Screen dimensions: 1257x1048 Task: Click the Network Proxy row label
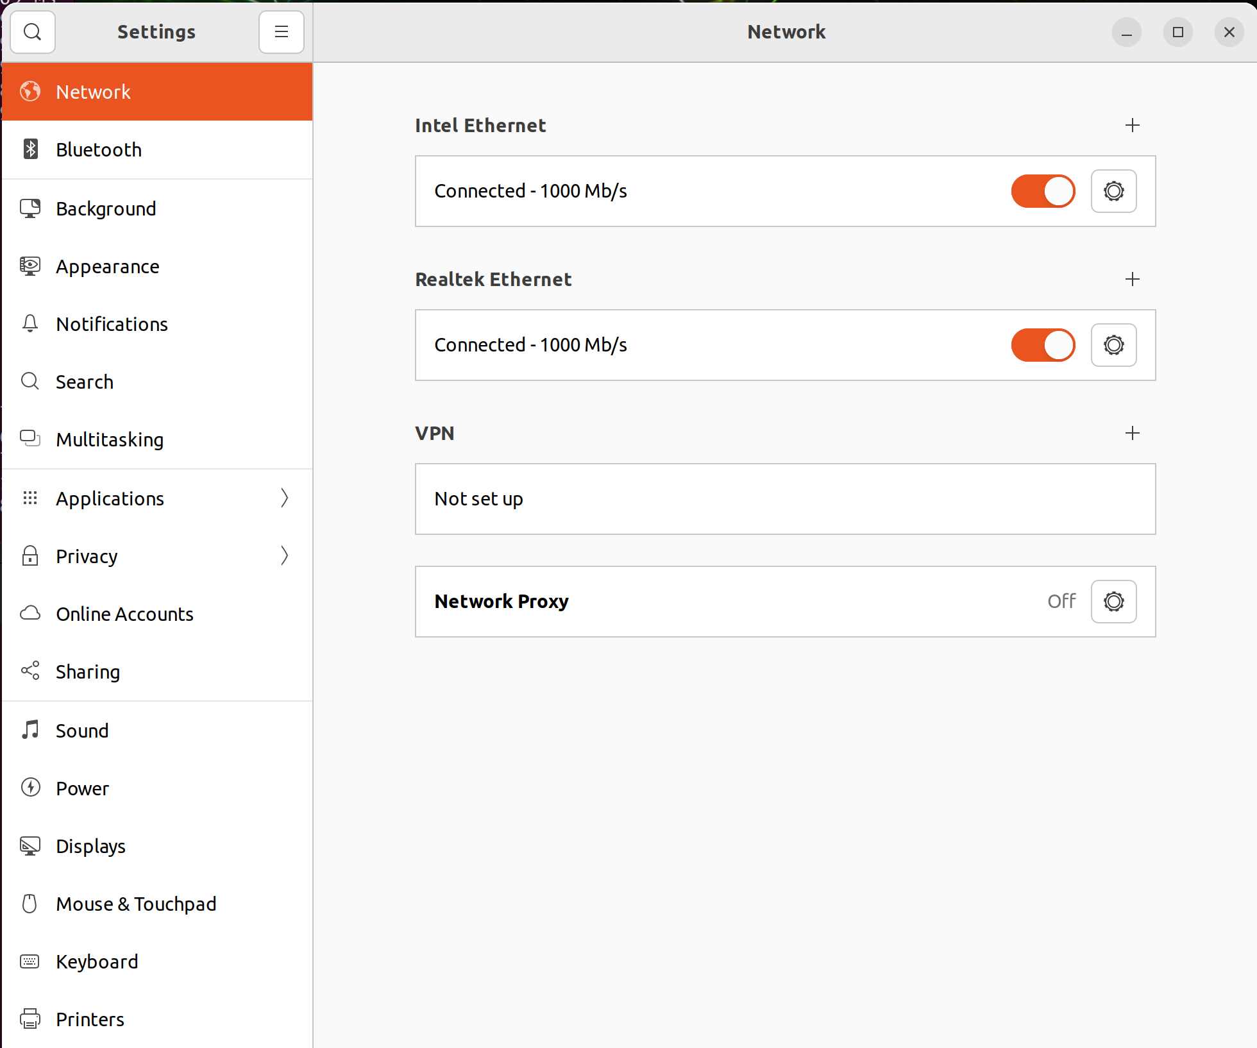pos(502,602)
